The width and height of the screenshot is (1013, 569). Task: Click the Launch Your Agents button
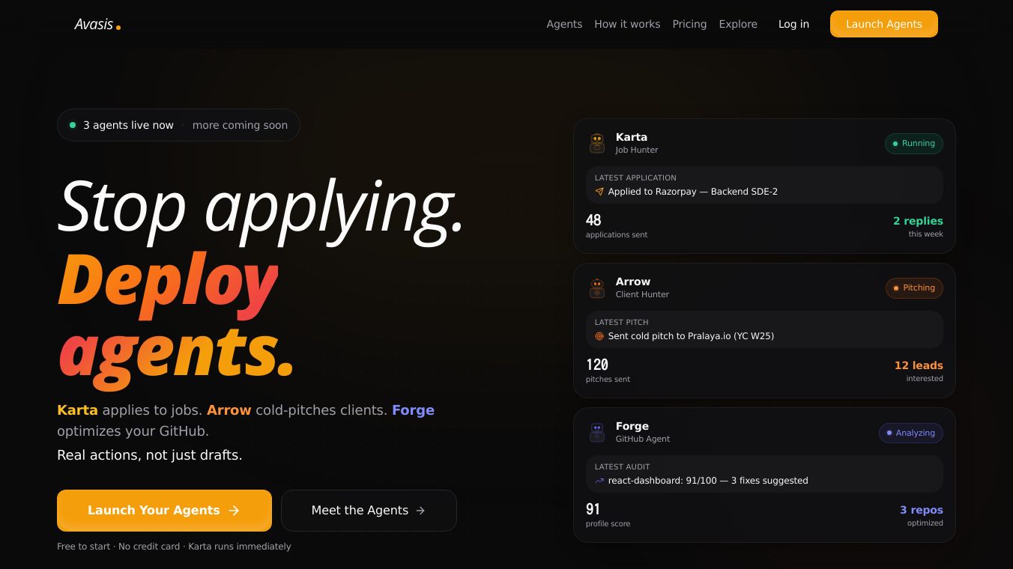click(x=164, y=511)
